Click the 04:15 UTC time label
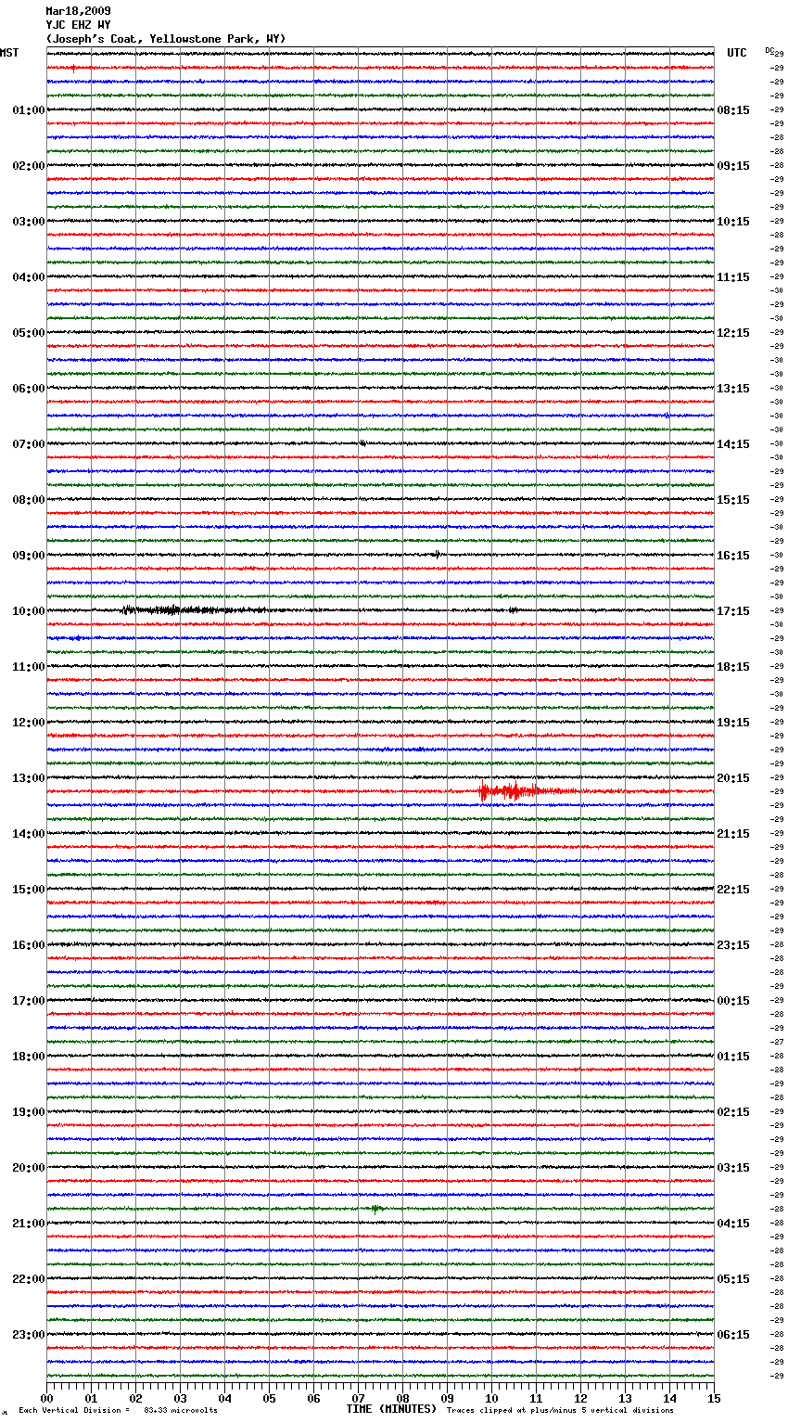This screenshot has height=1423, width=788. [733, 1224]
